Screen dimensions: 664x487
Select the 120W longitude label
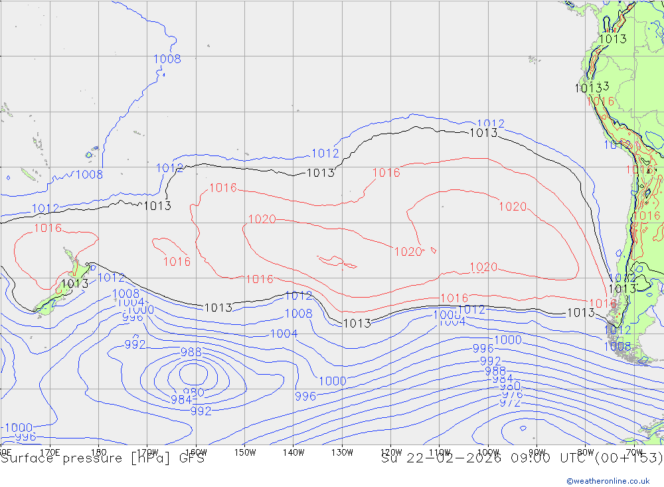click(391, 452)
